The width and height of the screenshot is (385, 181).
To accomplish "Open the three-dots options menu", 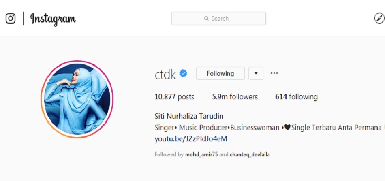I will pos(274,73).
